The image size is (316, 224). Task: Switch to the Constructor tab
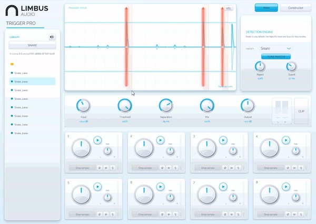pyautogui.click(x=295, y=8)
